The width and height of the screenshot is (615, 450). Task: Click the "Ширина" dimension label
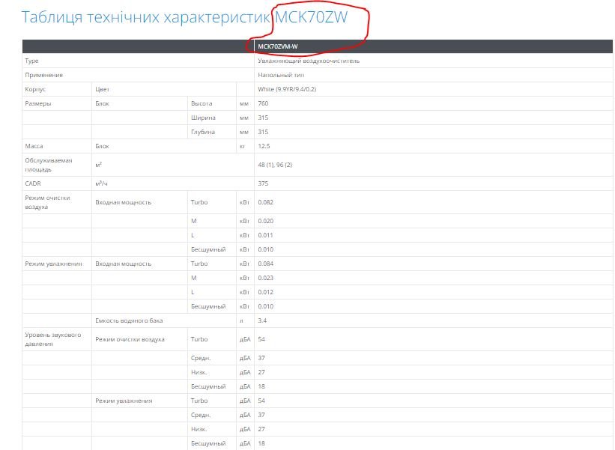[x=203, y=118]
